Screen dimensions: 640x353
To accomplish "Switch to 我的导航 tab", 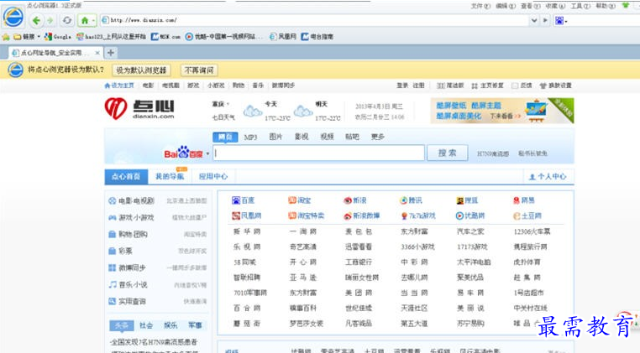I will [170, 176].
